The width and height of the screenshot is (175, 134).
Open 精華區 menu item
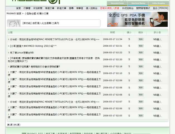click(80, 8)
